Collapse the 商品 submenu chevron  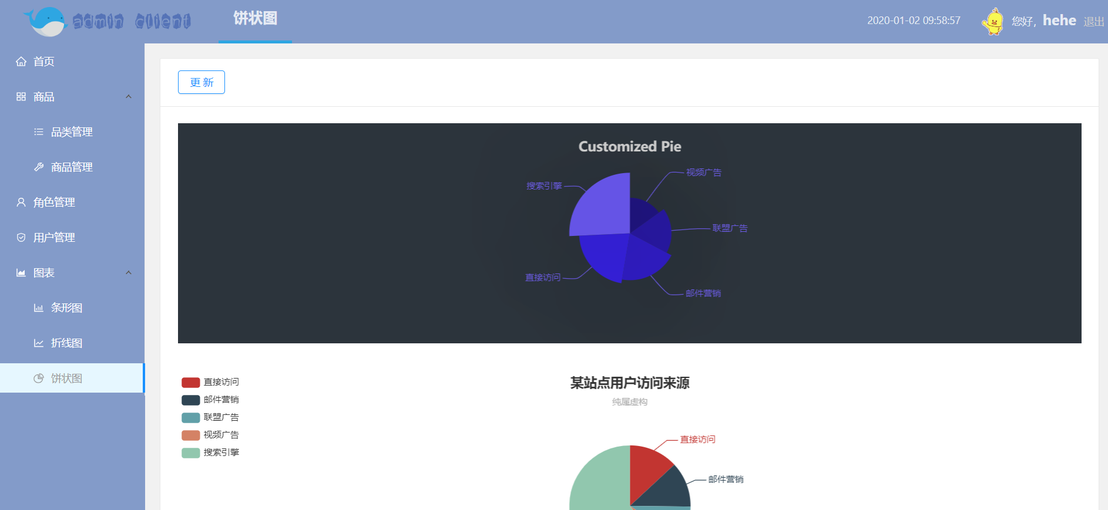[129, 97]
